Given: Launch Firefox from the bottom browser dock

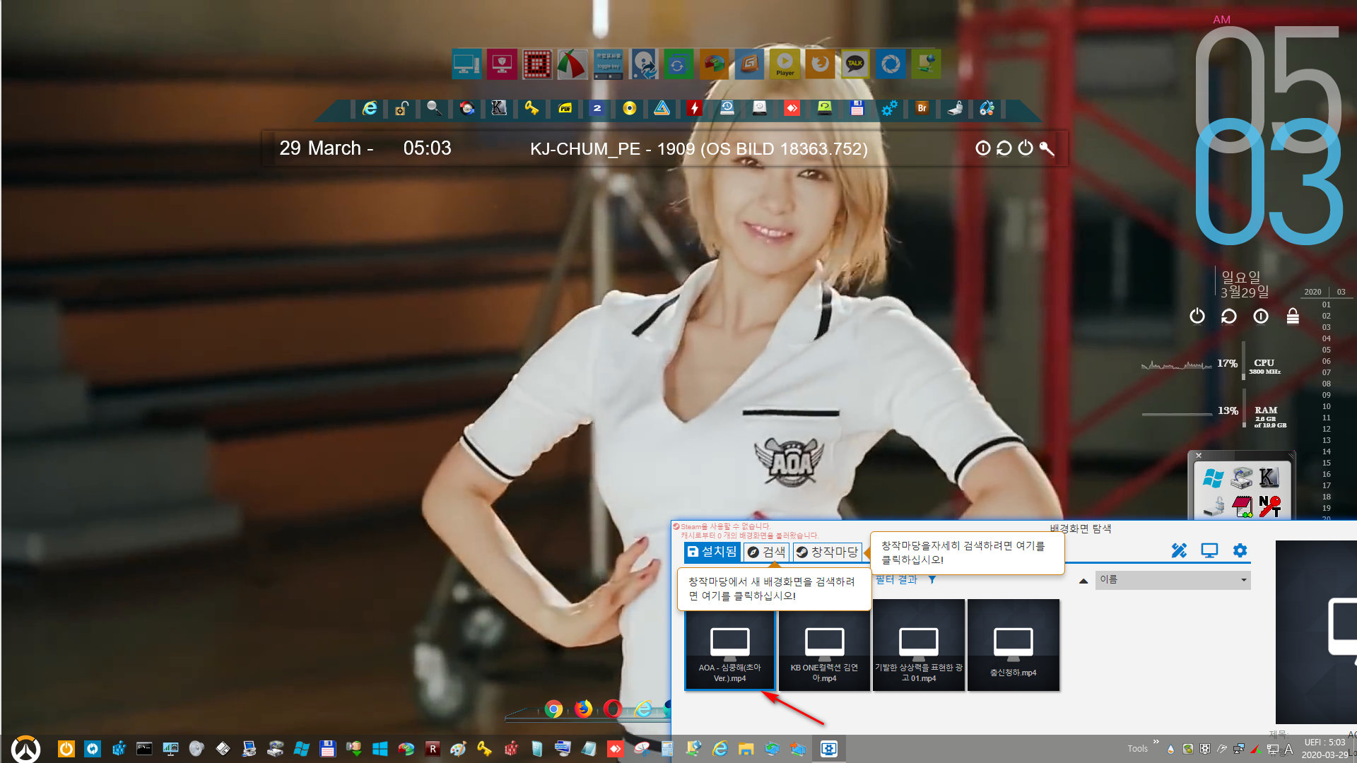Looking at the screenshot, I should [583, 709].
